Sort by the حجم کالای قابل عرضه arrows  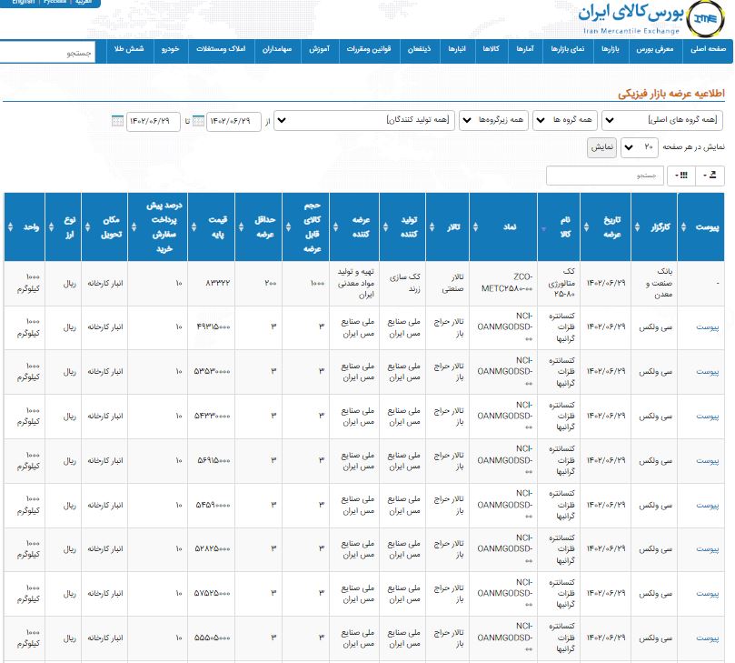tap(288, 227)
